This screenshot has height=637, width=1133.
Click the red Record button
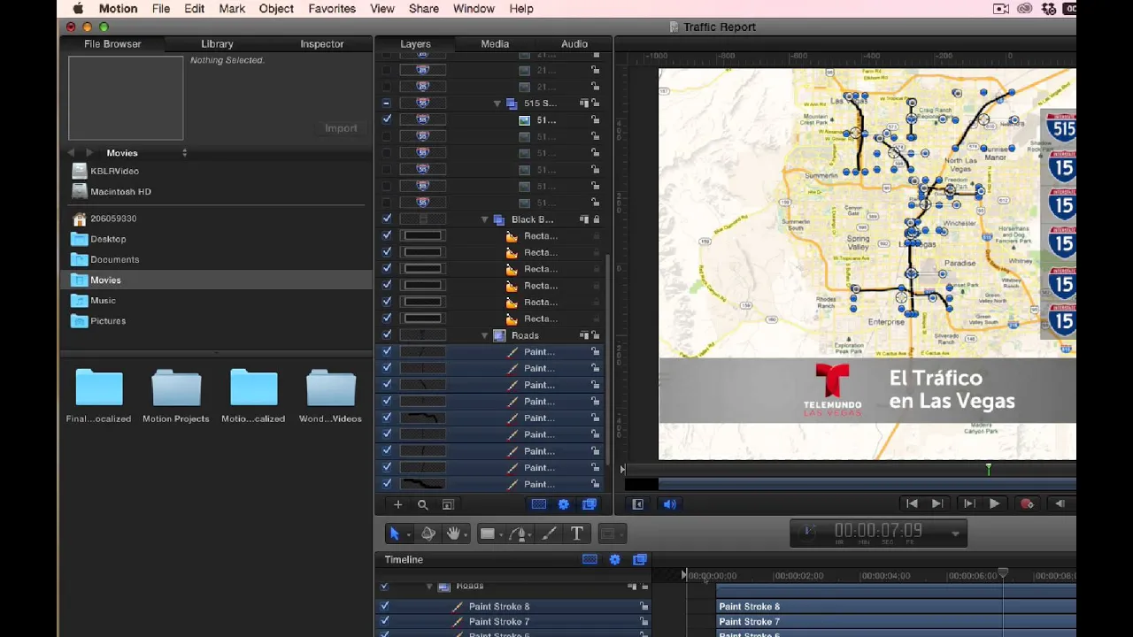click(1027, 504)
